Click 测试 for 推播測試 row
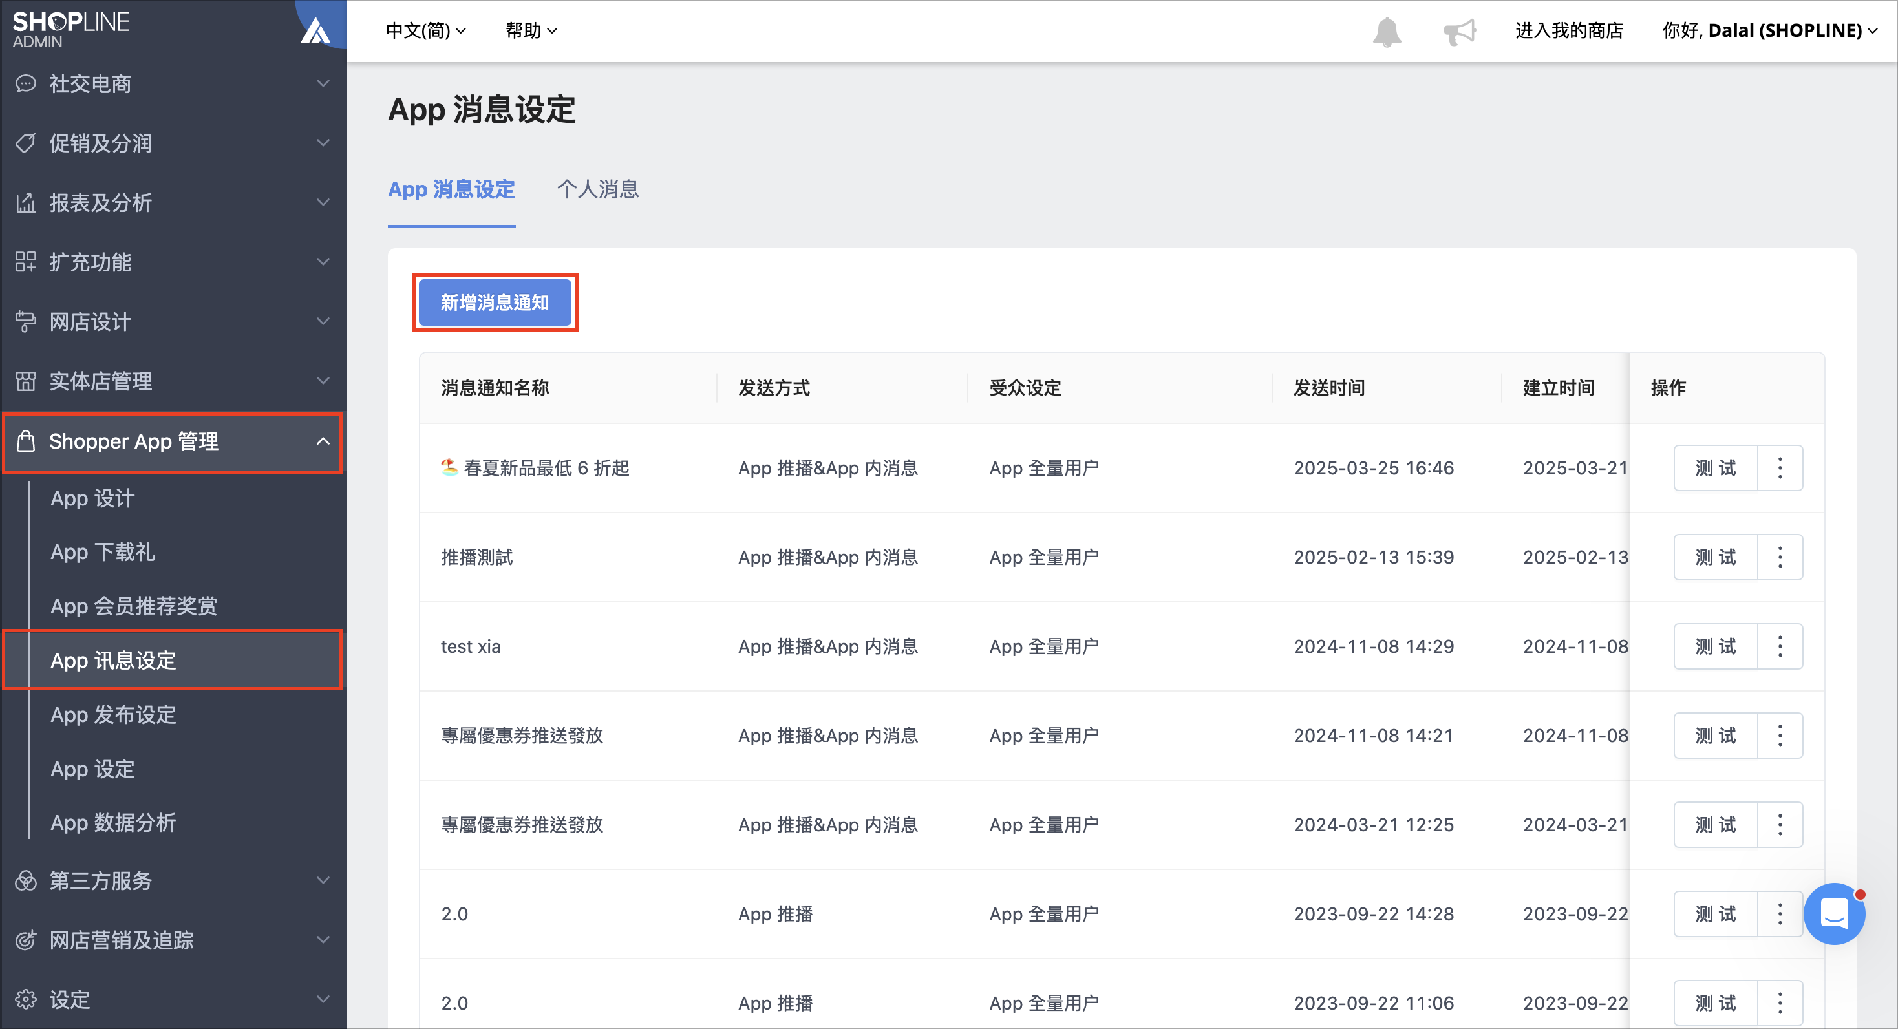The image size is (1898, 1029). click(1715, 558)
